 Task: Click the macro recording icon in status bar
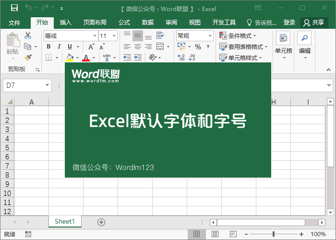click(x=28, y=234)
